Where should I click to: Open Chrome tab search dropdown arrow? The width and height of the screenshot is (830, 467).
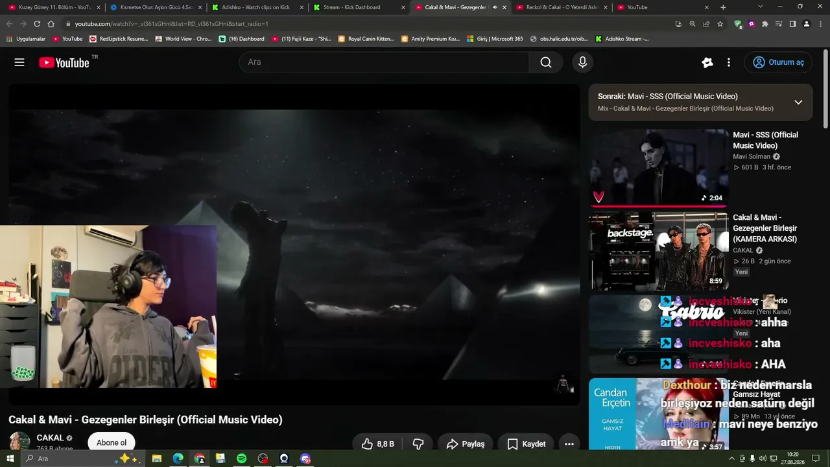click(x=761, y=7)
